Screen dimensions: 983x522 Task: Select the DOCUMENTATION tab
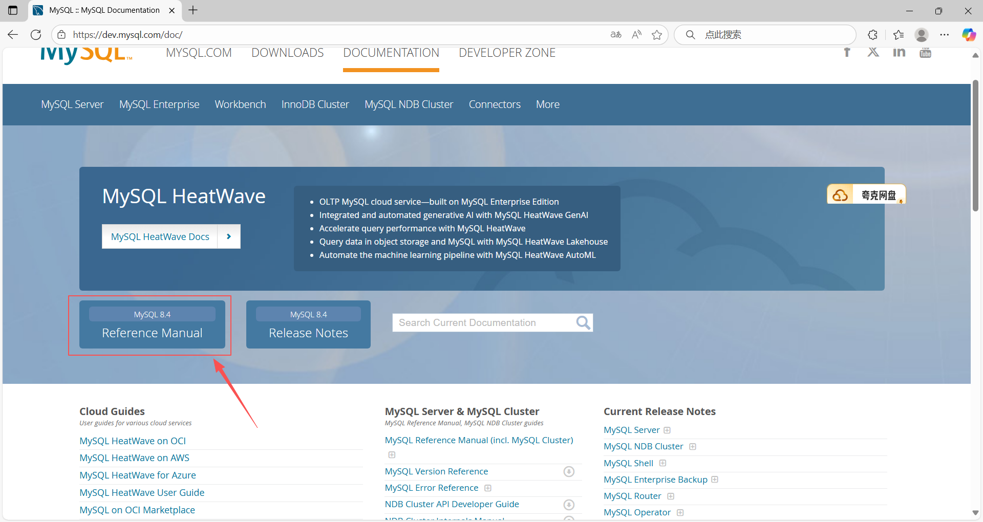tap(391, 53)
